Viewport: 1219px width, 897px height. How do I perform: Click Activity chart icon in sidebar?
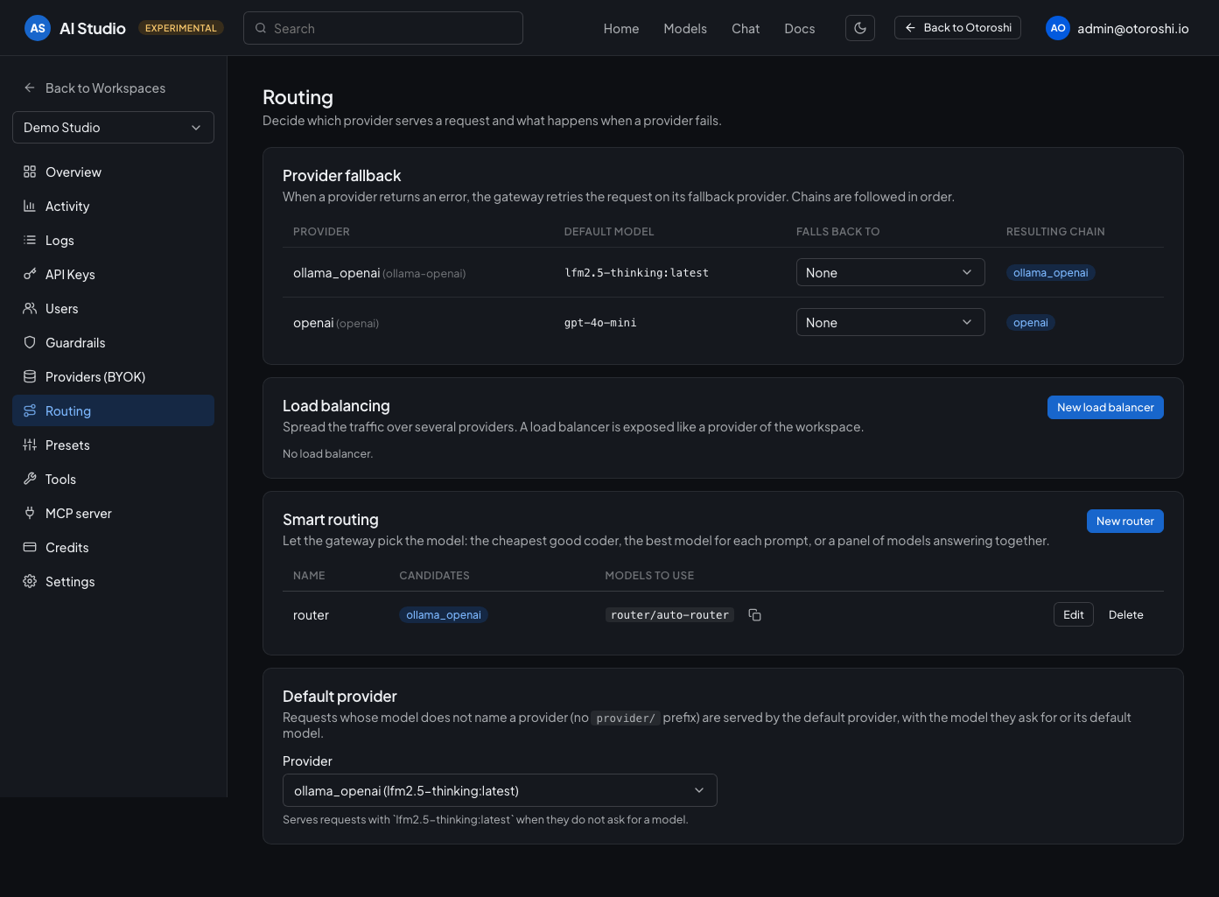pos(30,206)
